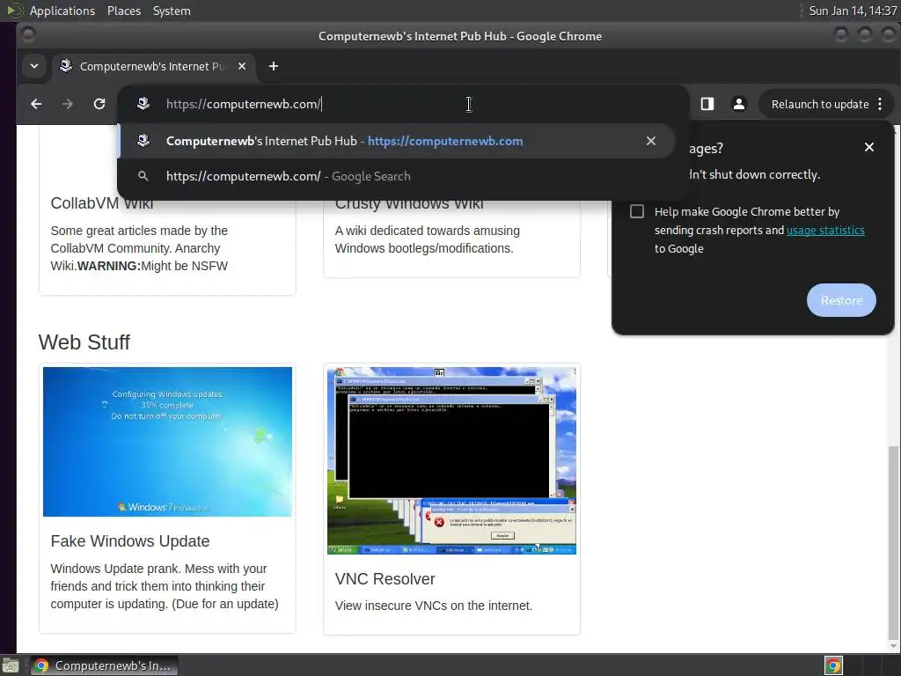The image size is (901, 676).
Task: Close the Computernewb's Internet Pub tab
Action: point(242,66)
